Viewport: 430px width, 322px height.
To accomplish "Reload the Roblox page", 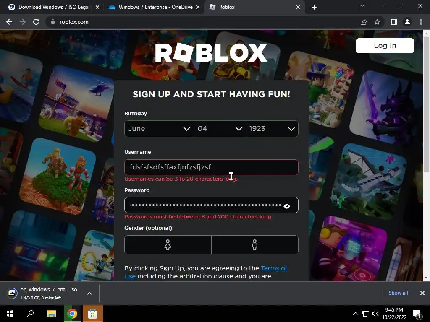I will (36, 22).
